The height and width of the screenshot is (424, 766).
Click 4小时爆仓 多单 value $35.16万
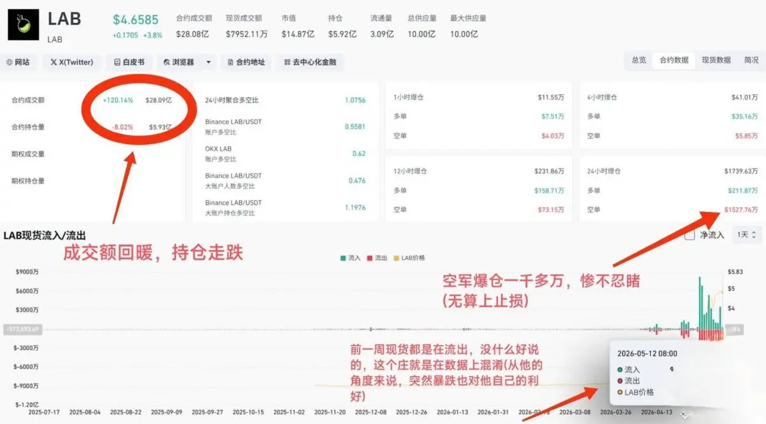click(745, 117)
